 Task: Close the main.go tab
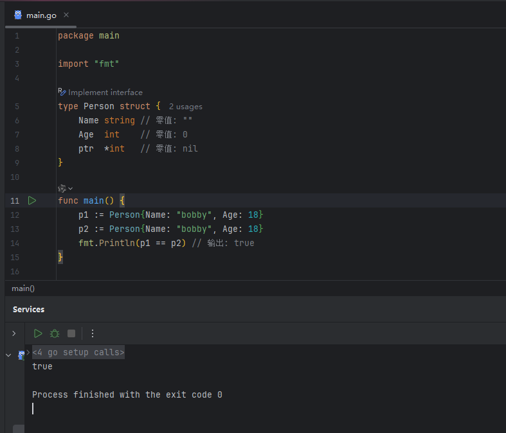[66, 15]
